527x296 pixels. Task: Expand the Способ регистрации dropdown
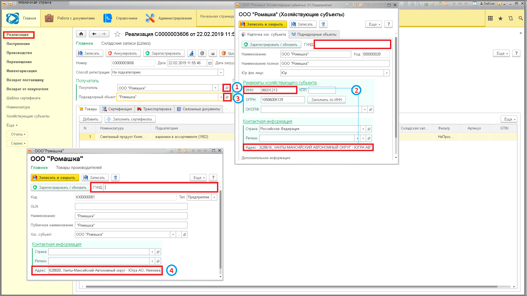coord(221,72)
